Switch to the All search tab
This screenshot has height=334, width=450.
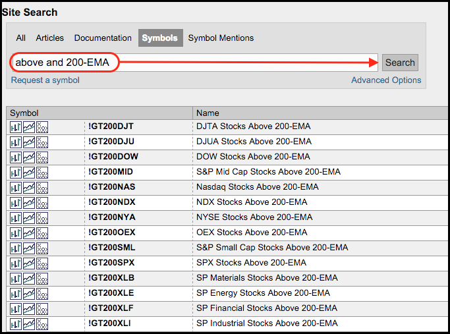coord(21,38)
